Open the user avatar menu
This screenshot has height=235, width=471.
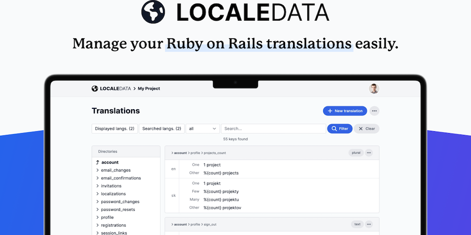click(374, 89)
